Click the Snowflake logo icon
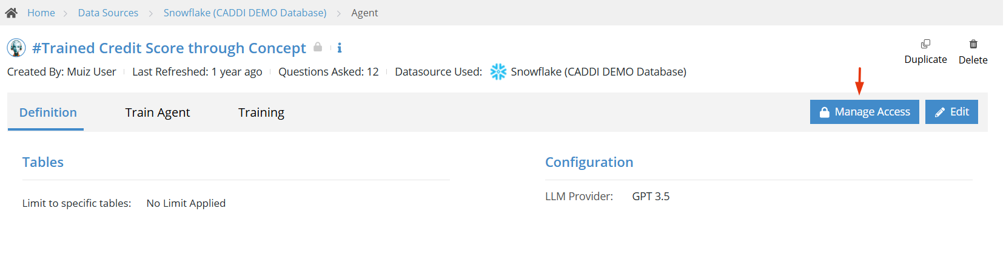This screenshot has height=254, width=1006. coord(498,72)
